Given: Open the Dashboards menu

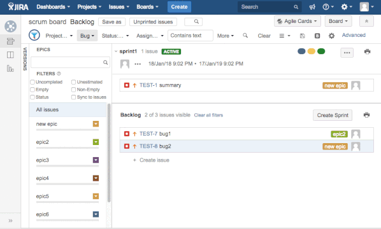Looking at the screenshot, I should pyautogui.click(x=54, y=7).
